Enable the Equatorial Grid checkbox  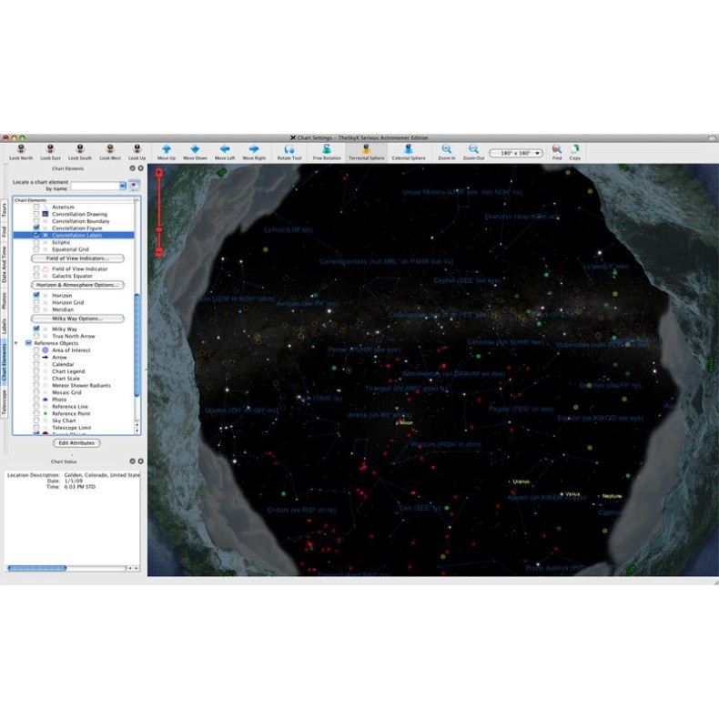pyautogui.click(x=36, y=248)
